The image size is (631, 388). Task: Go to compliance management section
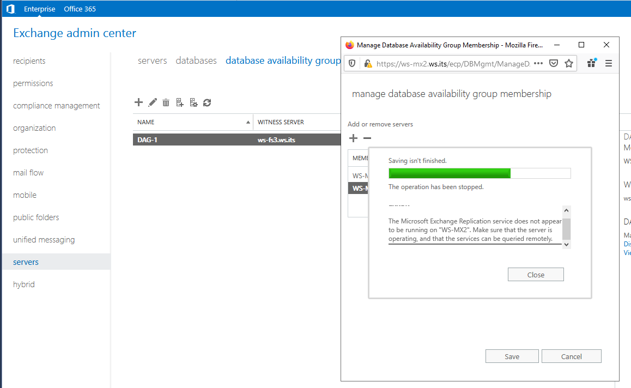pos(56,106)
